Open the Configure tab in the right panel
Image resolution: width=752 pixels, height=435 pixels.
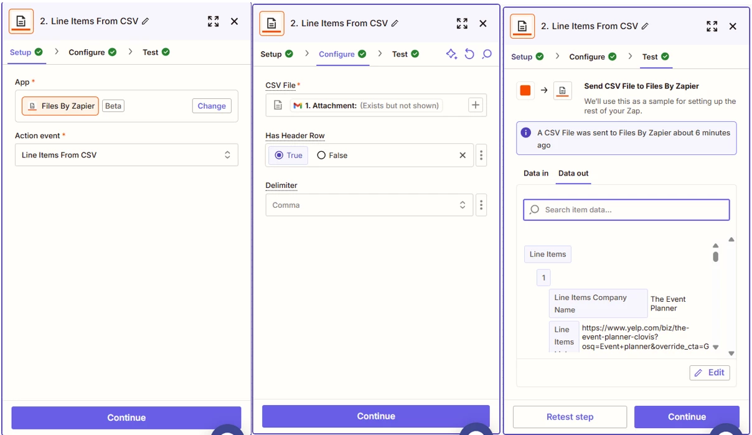(593, 57)
